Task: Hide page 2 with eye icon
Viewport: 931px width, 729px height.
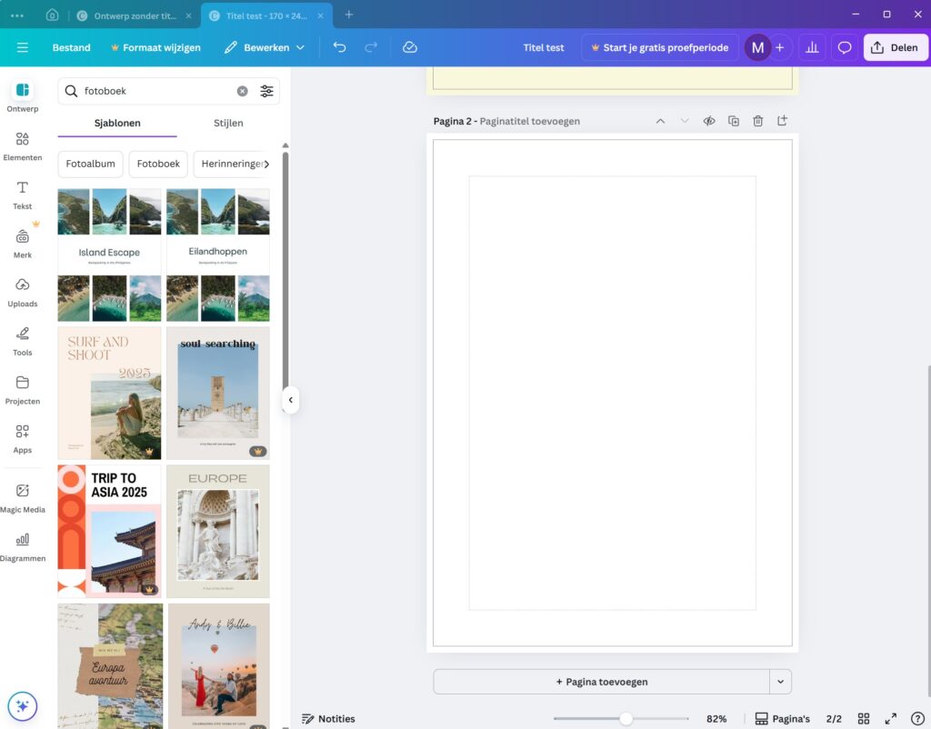Action: pos(709,121)
